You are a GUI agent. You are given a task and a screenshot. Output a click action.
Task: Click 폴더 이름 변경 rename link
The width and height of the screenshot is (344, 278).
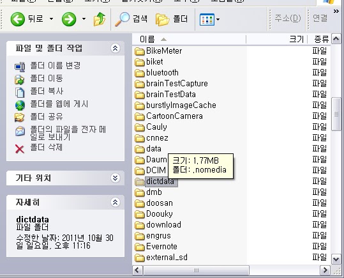[56, 65]
